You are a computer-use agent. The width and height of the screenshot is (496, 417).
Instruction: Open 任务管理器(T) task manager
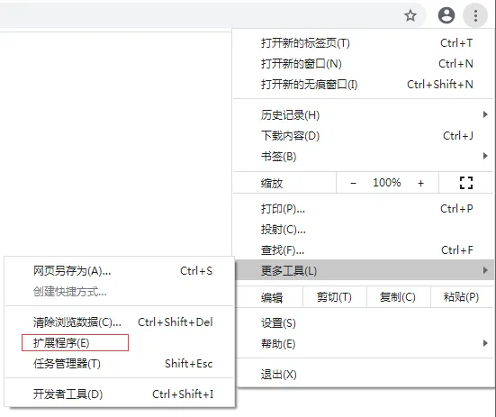119,364
